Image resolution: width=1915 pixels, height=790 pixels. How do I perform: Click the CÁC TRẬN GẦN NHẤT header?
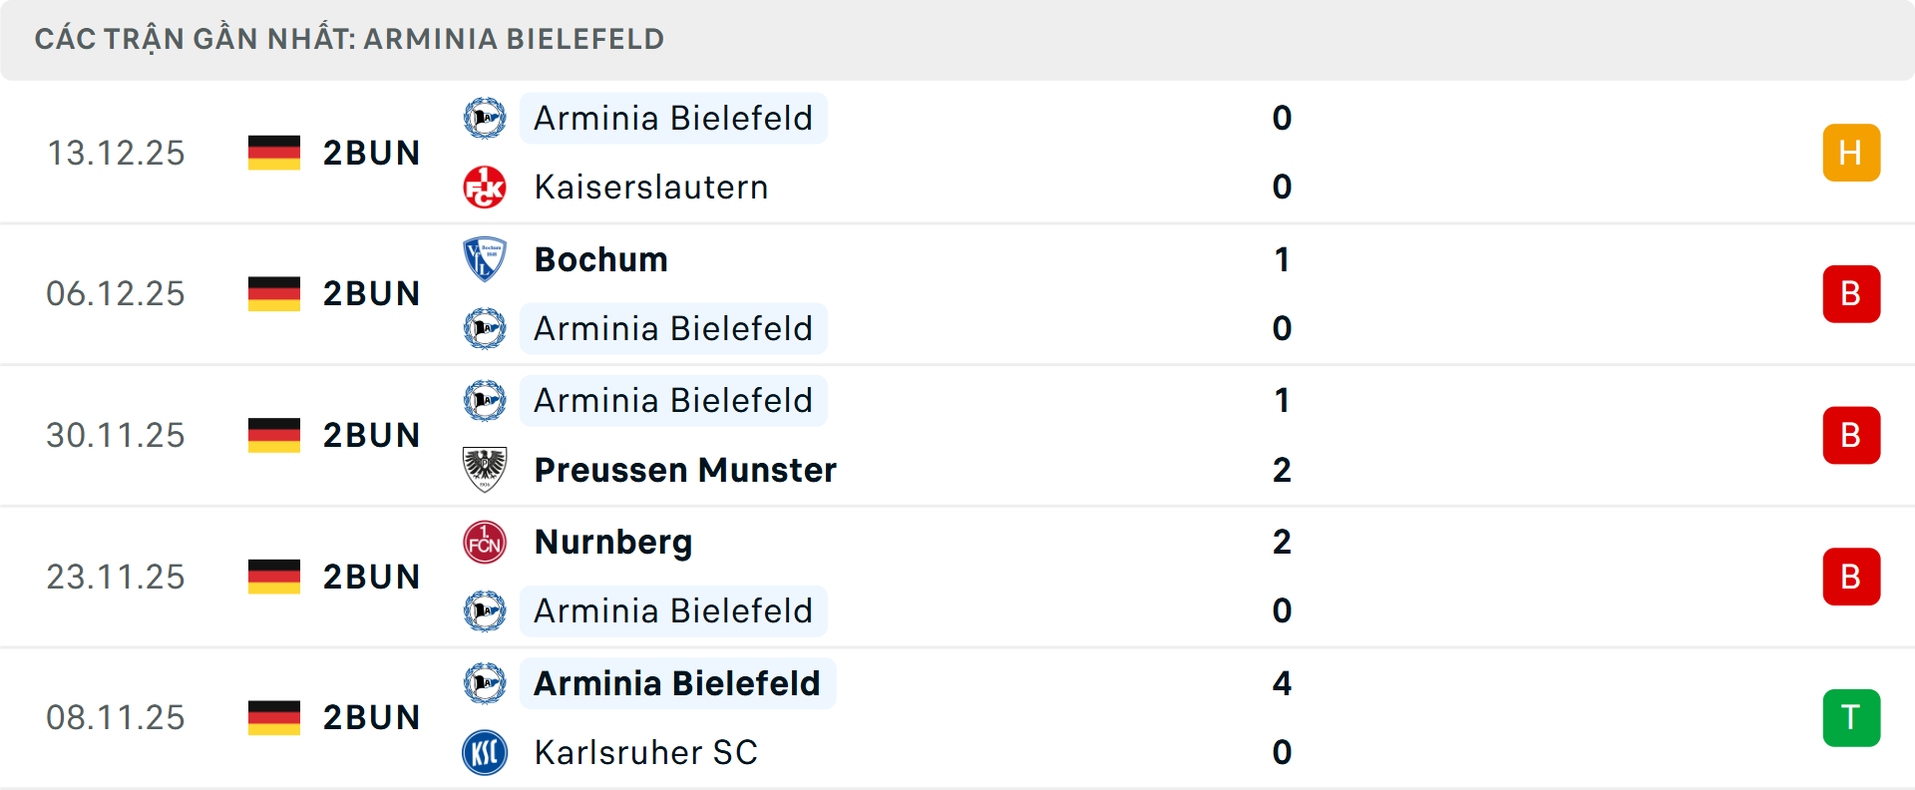point(351,39)
